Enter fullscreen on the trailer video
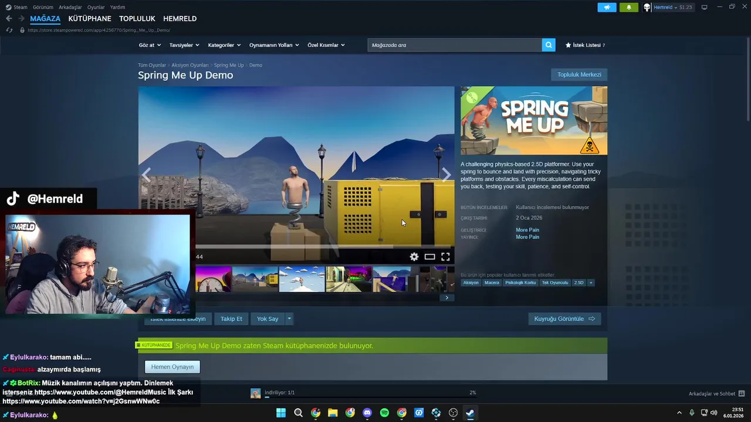The height and width of the screenshot is (422, 751). tap(445, 257)
